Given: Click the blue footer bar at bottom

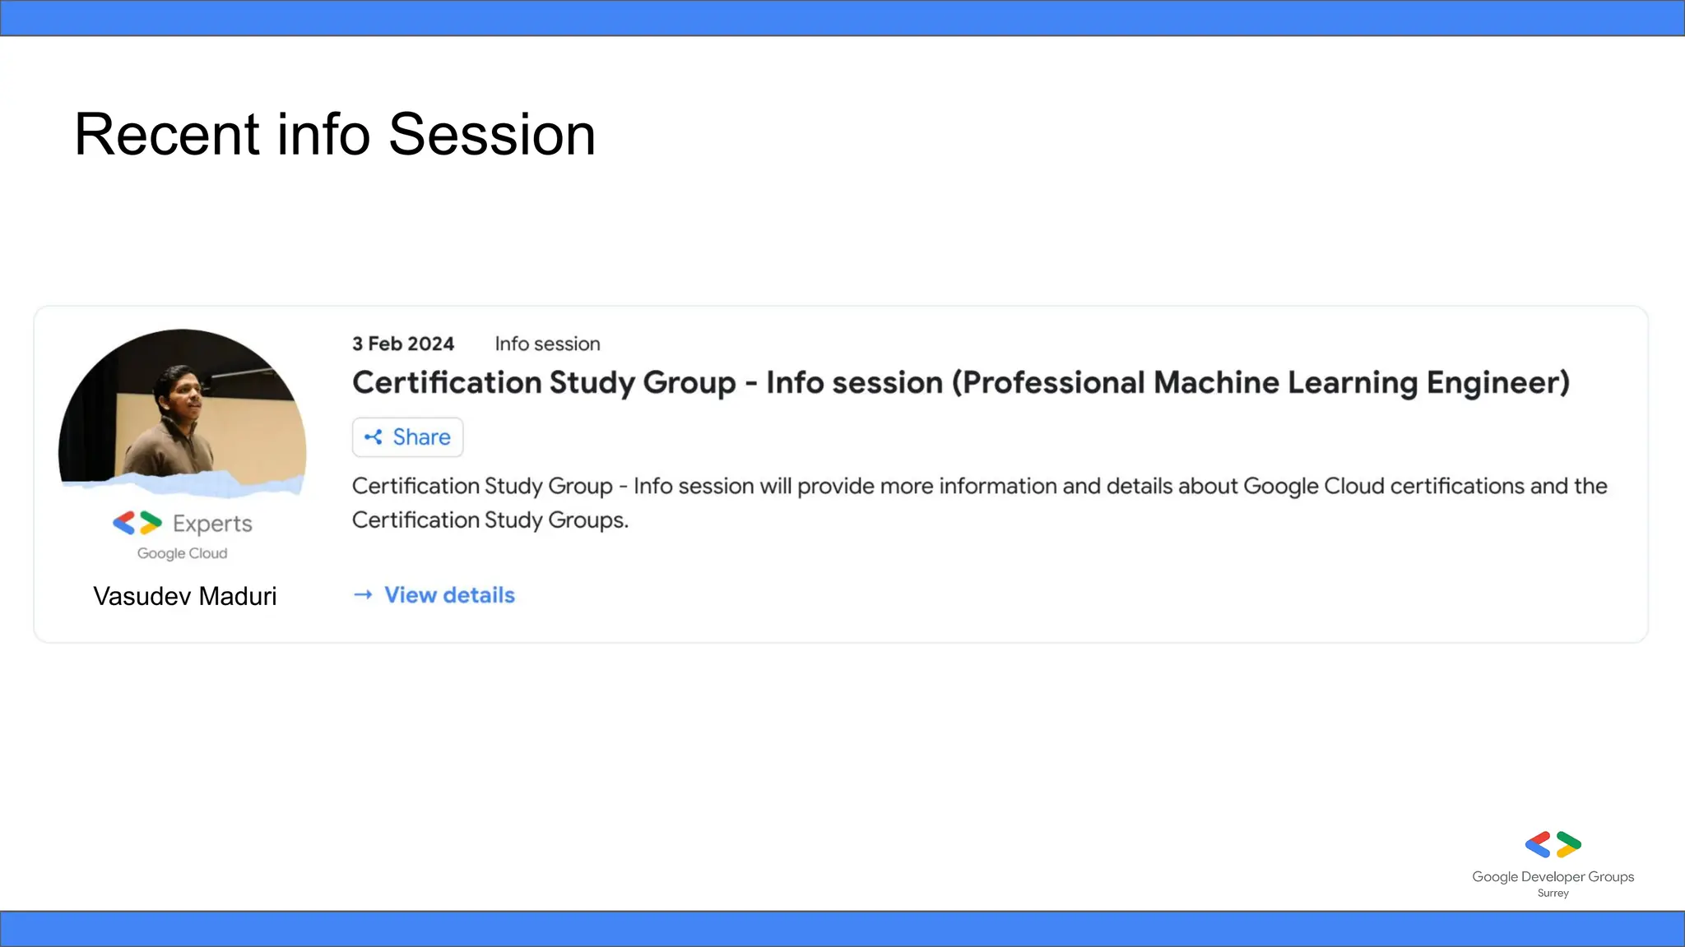Looking at the screenshot, I should pos(842,929).
